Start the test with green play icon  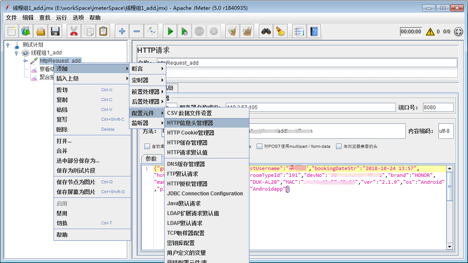pyautogui.click(x=170, y=31)
